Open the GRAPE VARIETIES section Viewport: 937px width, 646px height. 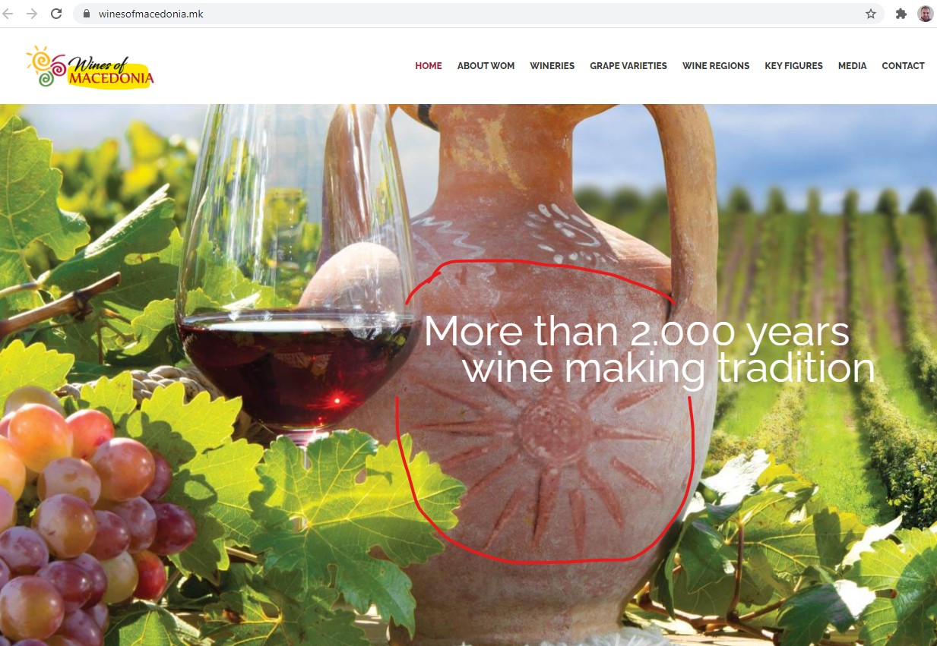(x=628, y=66)
